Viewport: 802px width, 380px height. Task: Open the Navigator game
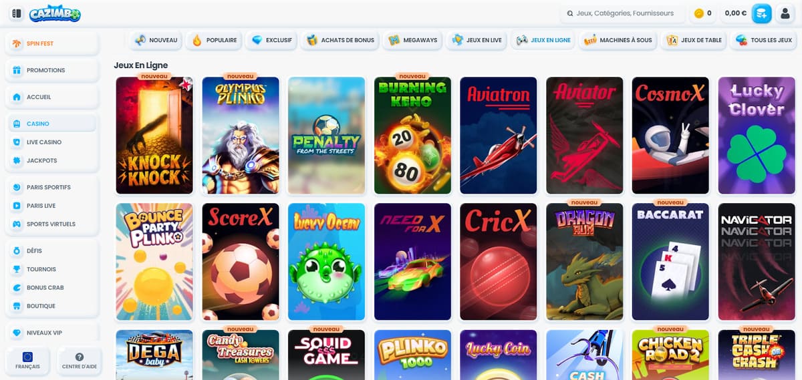coord(757,262)
